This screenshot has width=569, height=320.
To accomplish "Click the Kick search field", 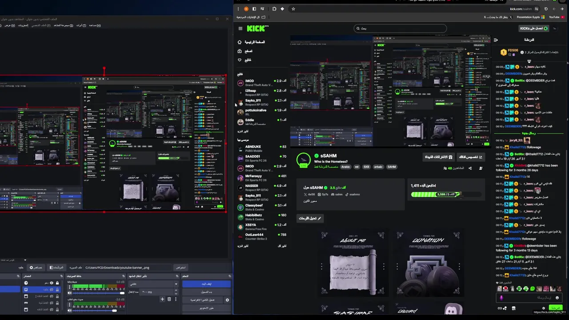I will [400, 28].
